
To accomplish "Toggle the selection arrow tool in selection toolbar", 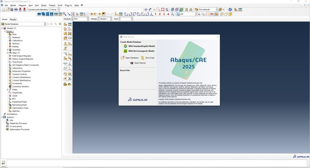I will pos(178,14).
